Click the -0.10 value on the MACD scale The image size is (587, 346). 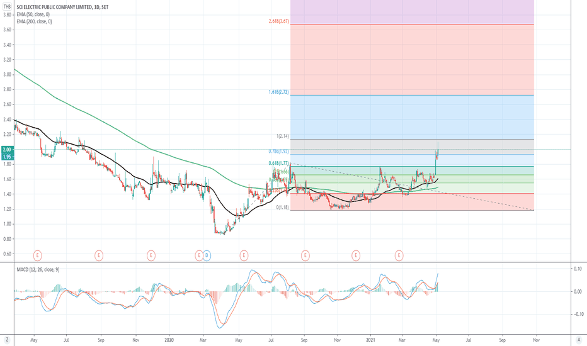pos(576,314)
